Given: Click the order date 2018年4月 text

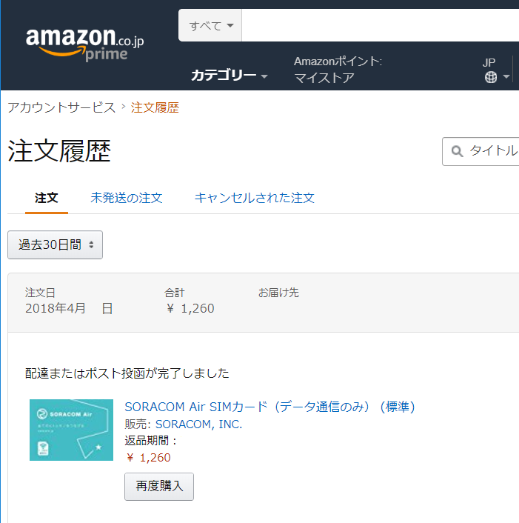Looking at the screenshot, I should pyautogui.click(x=69, y=308).
